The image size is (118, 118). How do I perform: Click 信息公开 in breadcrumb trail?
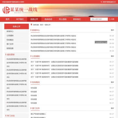coord(48,25)
